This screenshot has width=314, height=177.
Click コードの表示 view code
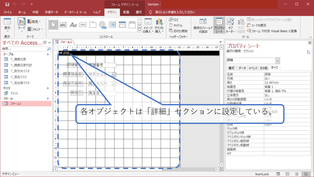(257, 25)
